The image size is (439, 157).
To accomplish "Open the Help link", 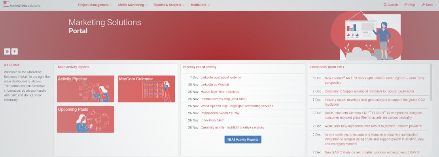I will (409, 5).
